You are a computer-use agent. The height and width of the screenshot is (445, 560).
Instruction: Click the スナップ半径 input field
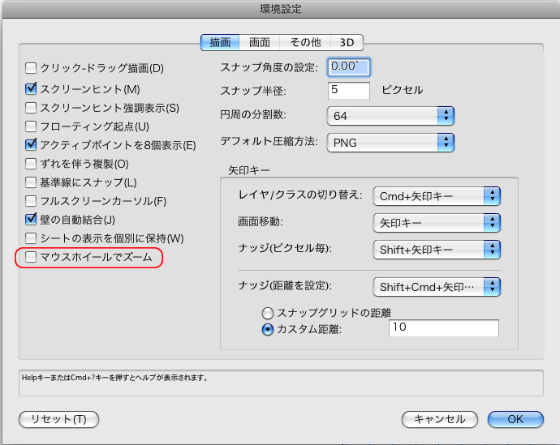349,90
